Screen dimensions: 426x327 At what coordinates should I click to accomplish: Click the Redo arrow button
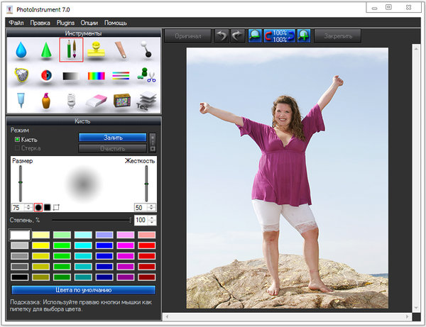tap(238, 35)
